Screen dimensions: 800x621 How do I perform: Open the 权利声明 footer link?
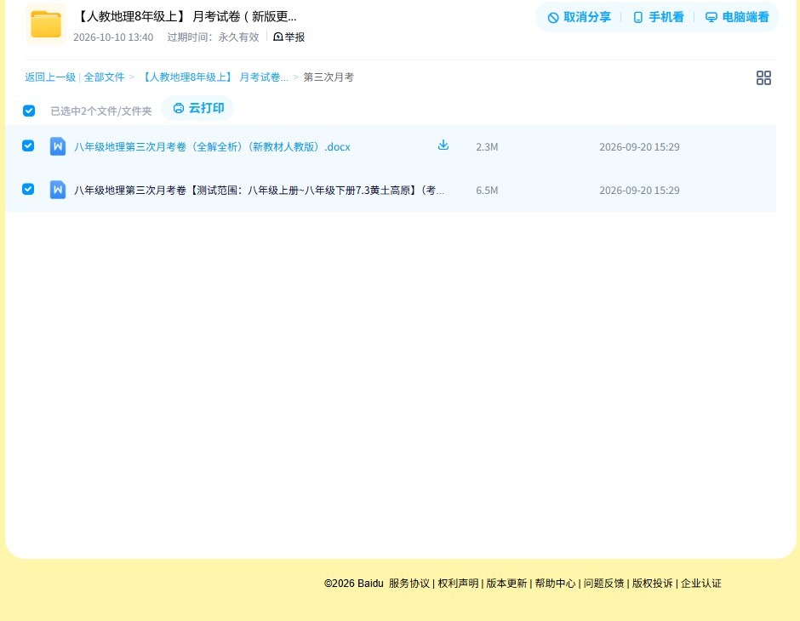pyautogui.click(x=458, y=584)
